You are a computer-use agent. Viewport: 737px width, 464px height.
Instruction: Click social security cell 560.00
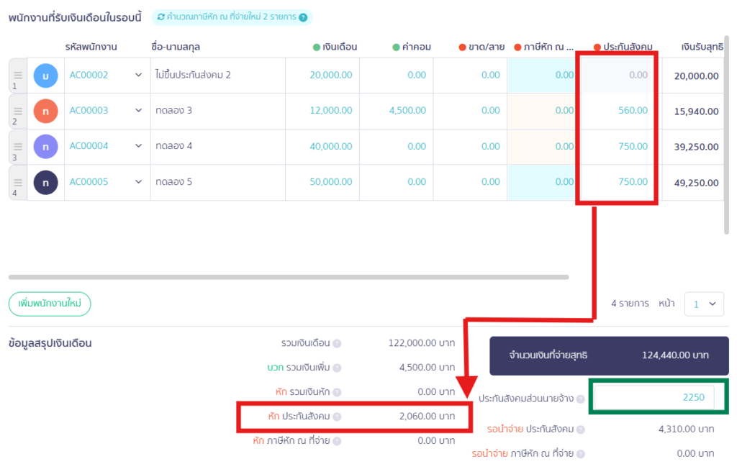point(632,111)
